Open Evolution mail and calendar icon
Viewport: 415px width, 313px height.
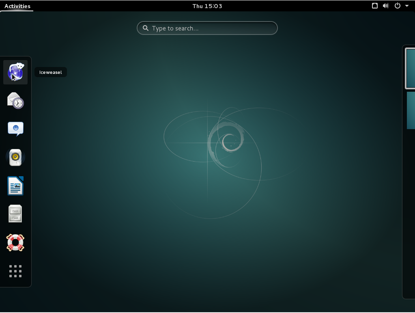pos(15,101)
